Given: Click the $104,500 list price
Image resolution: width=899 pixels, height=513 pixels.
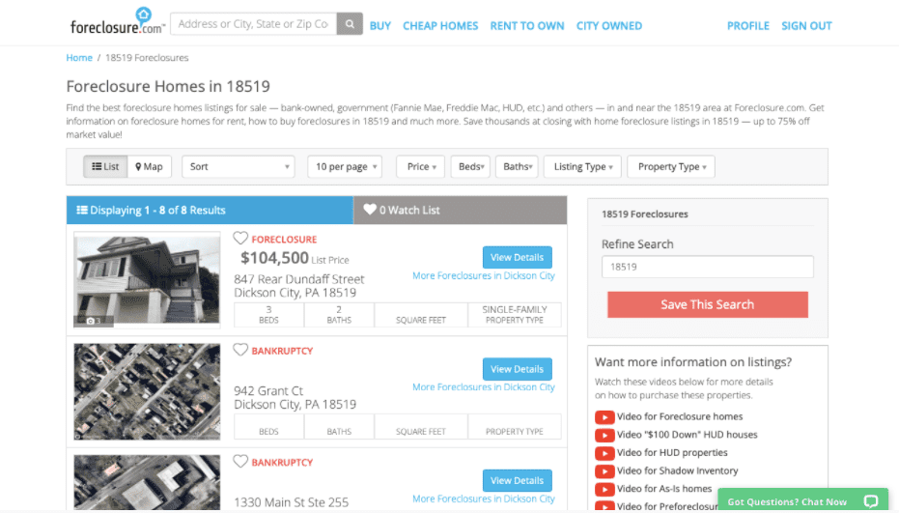Looking at the screenshot, I should pyautogui.click(x=274, y=258).
